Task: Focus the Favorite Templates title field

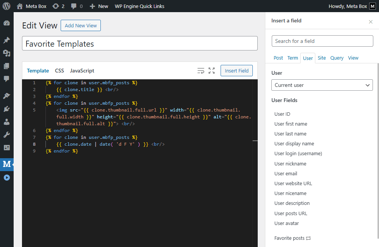Action: click(140, 44)
